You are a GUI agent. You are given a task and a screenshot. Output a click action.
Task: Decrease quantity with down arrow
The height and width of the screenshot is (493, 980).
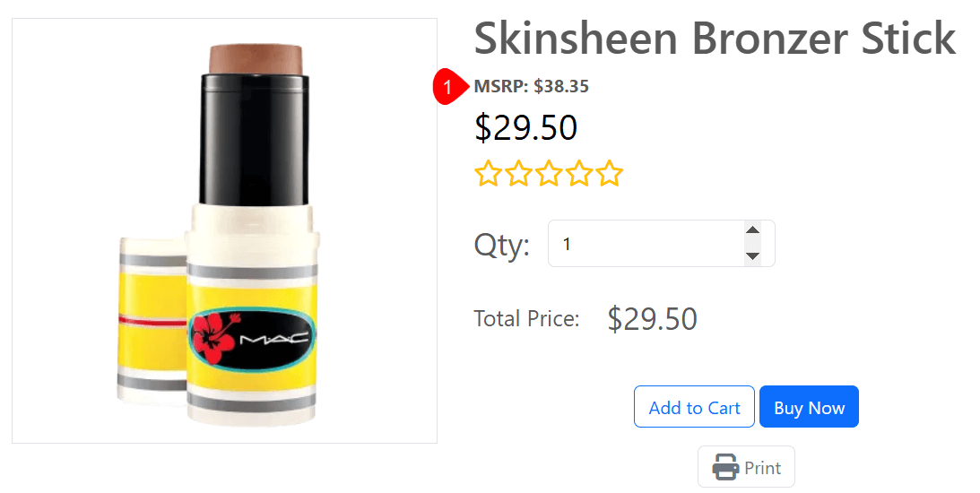[752, 255]
